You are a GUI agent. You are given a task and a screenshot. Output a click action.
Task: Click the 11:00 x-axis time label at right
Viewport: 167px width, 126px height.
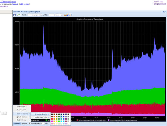tap(157, 118)
